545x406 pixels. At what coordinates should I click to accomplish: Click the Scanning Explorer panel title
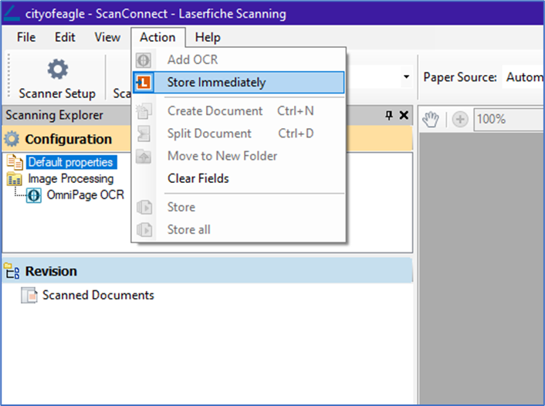54,116
